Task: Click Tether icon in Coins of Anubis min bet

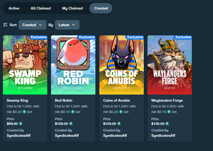Action: coord(121,112)
